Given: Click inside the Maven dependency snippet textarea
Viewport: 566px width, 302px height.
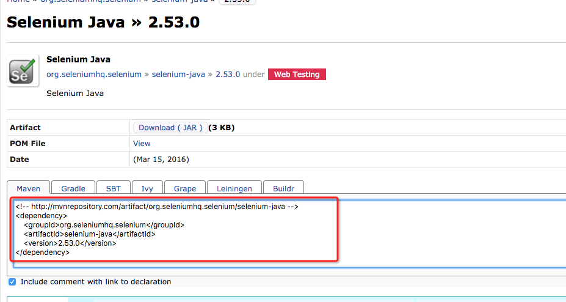Looking at the screenshot, I should (289, 234).
